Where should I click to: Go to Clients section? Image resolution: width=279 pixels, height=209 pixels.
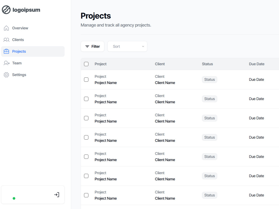tap(33, 40)
